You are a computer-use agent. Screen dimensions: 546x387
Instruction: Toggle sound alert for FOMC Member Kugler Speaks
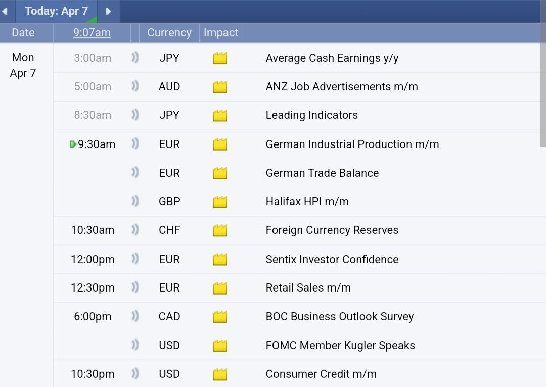coord(135,345)
